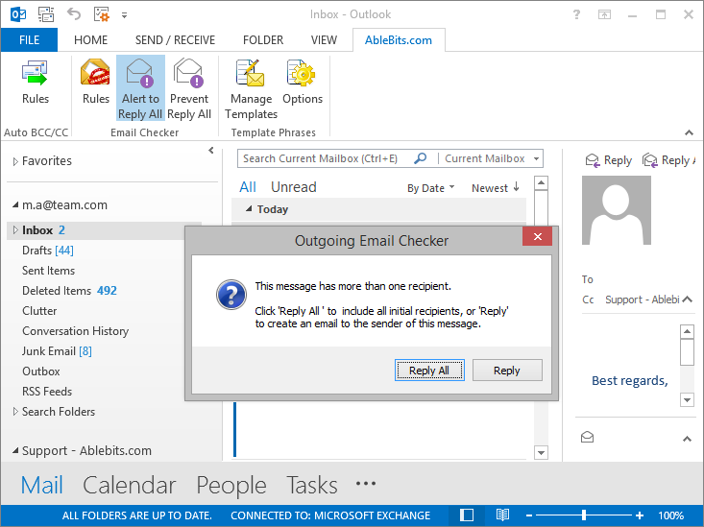Click message list scroll down arrow
This screenshot has height=527, width=704.
[x=541, y=452]
